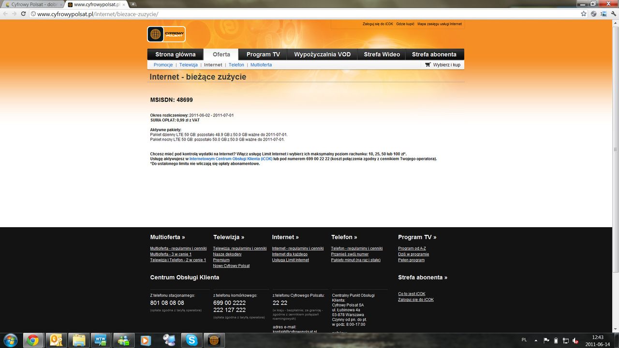The image size is (619, 348).
Task: Open Internetowym Centrum Obsługi Klienta (iCOK) link
Action: [231, 159]
